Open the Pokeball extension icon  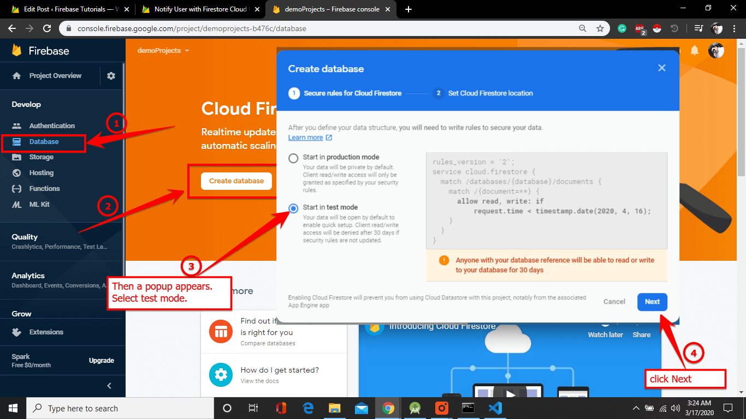[657, 28]
